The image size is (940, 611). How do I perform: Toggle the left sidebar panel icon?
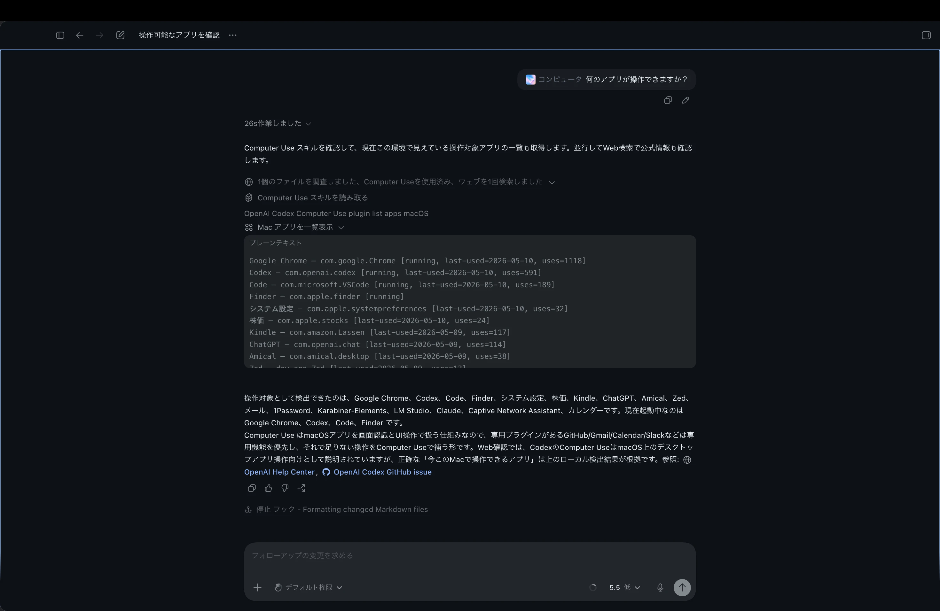point(60,35)
